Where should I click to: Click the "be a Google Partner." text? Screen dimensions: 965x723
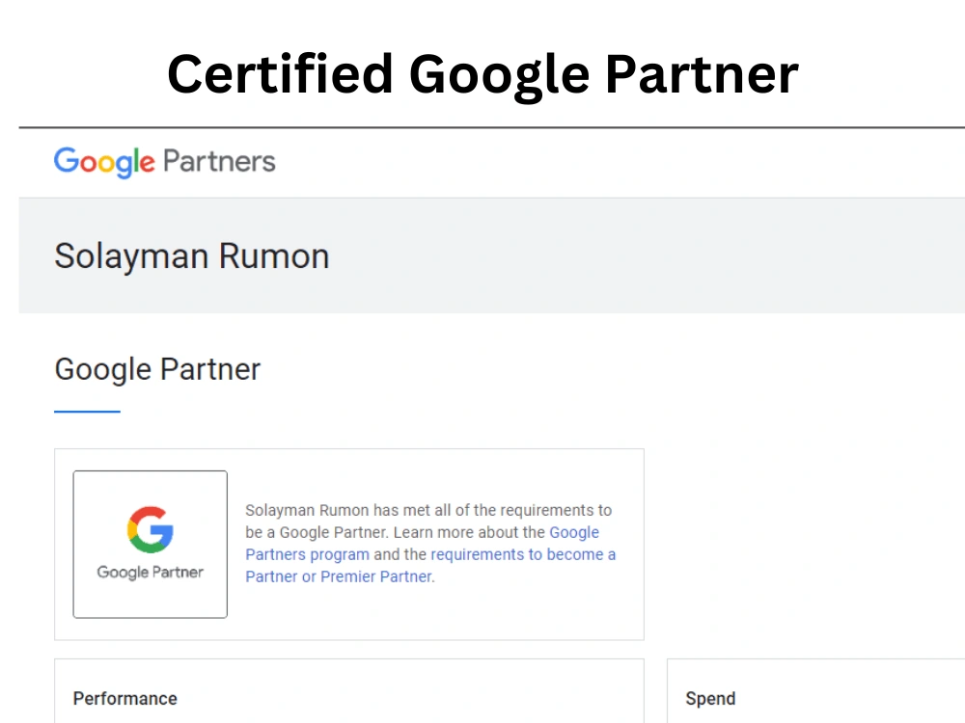(x=317, y=532)
